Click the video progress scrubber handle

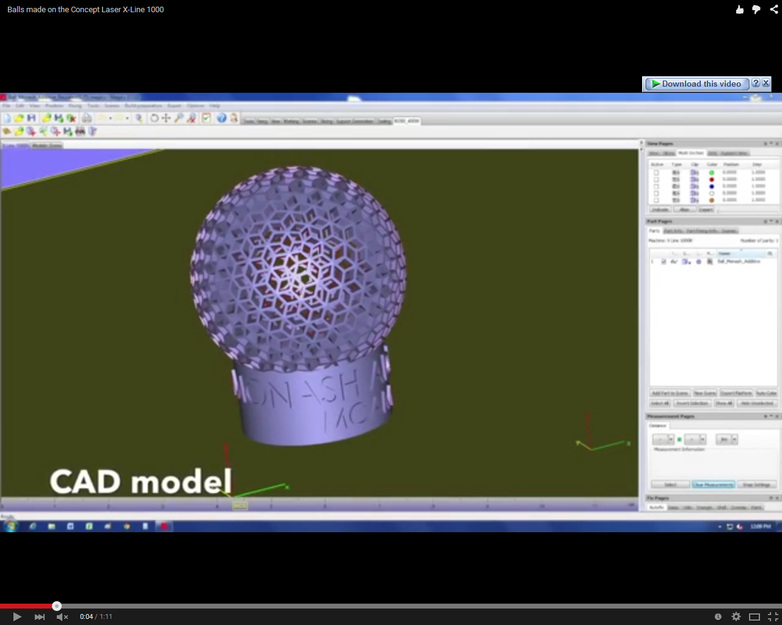click(x=57, y=606)
